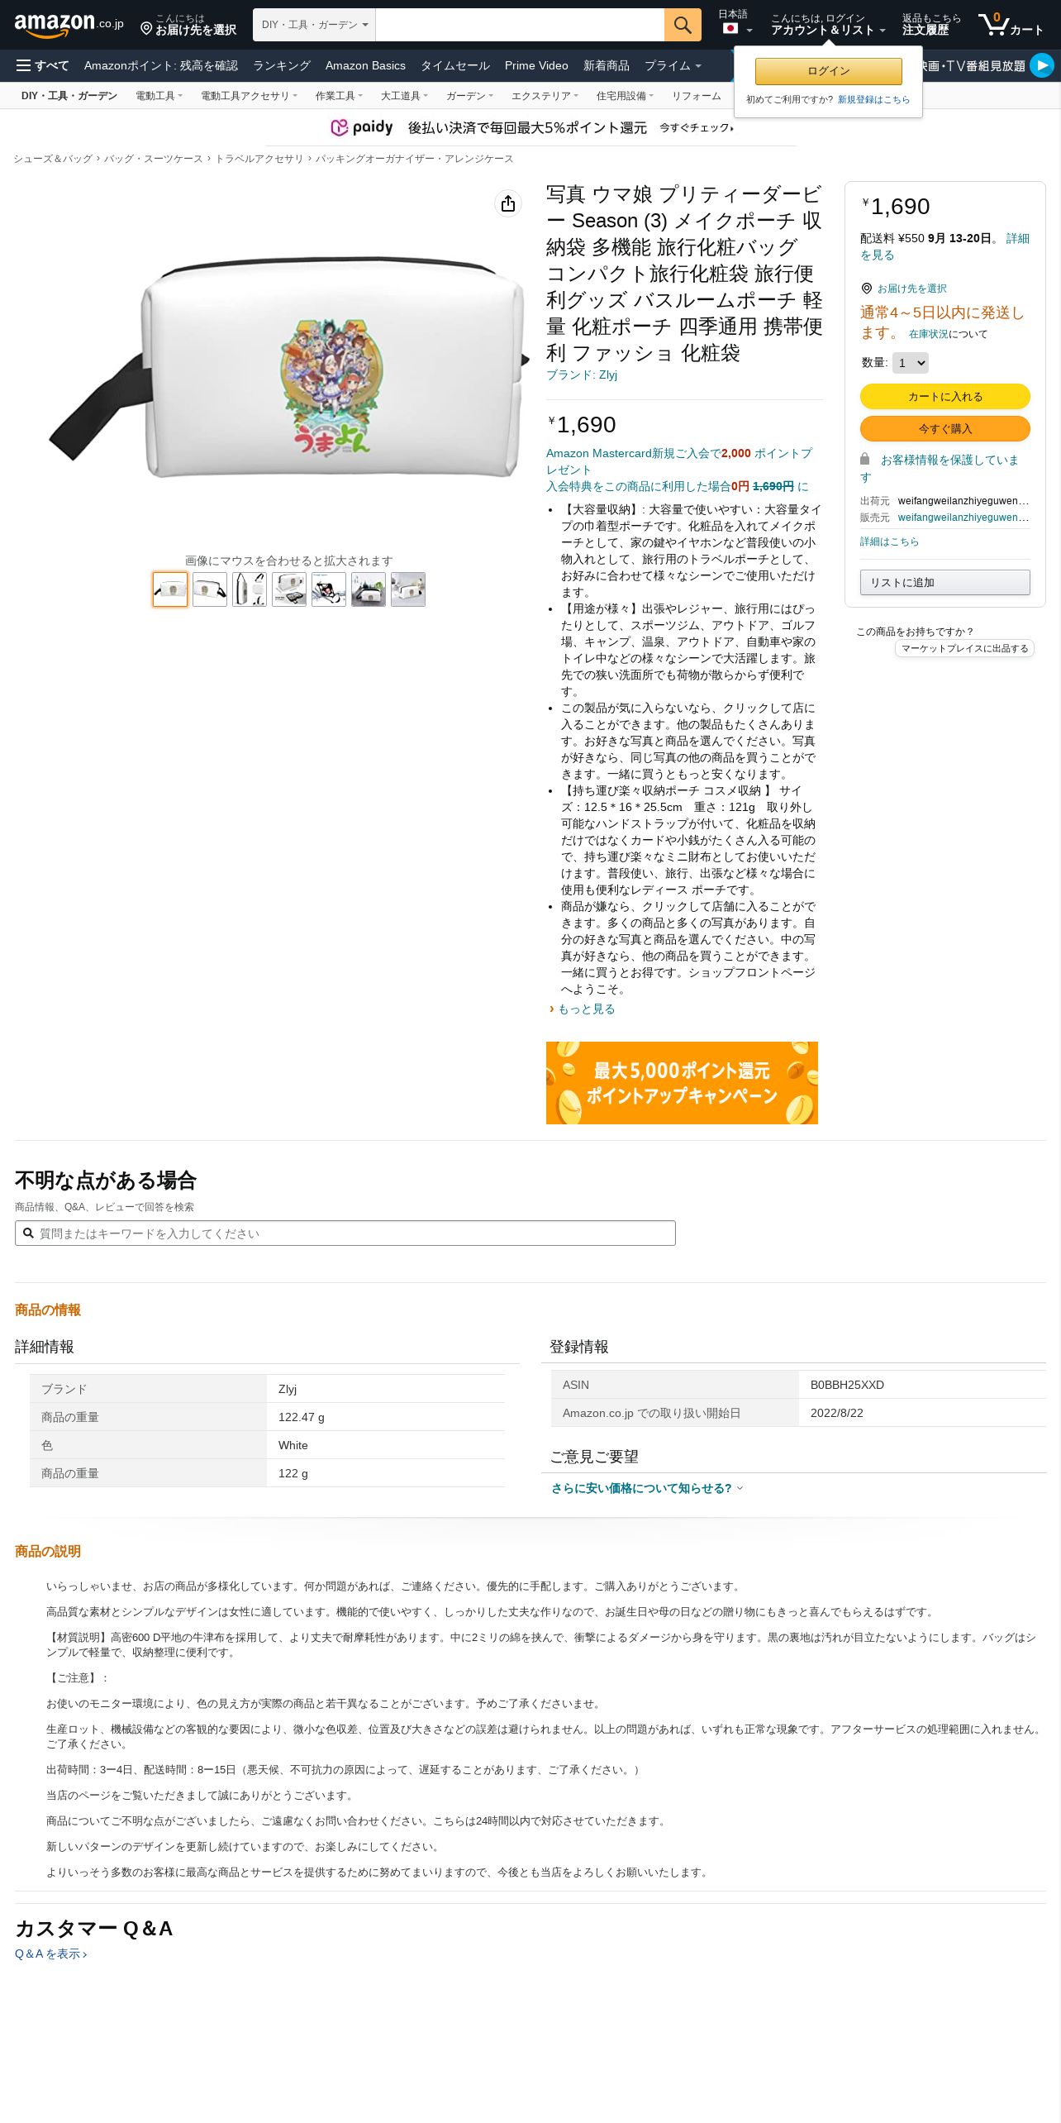This screenshot has height=2123, width=1061.
Task: Select the fourth product thumbnail
Action: (x=289, y=589)
